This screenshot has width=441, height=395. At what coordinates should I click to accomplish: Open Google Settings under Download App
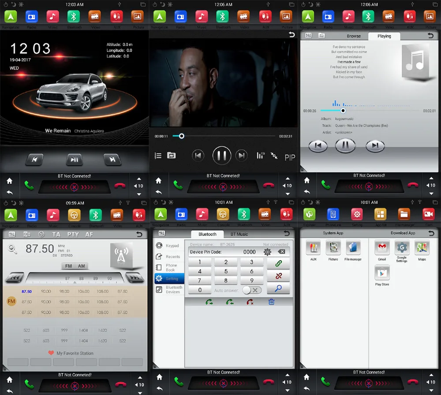coord(402,251)
